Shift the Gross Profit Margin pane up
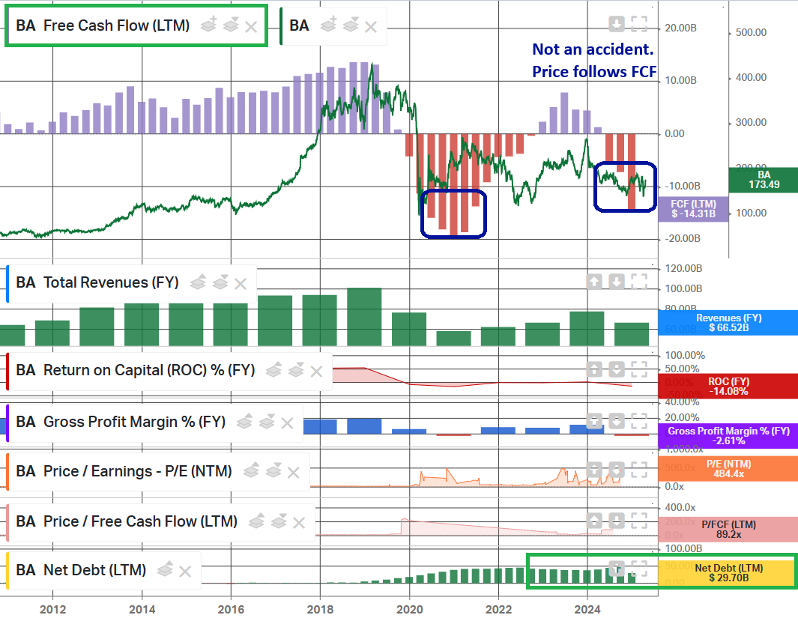The height and width of the screenshot is (618, 798). (x=594, y=421)
